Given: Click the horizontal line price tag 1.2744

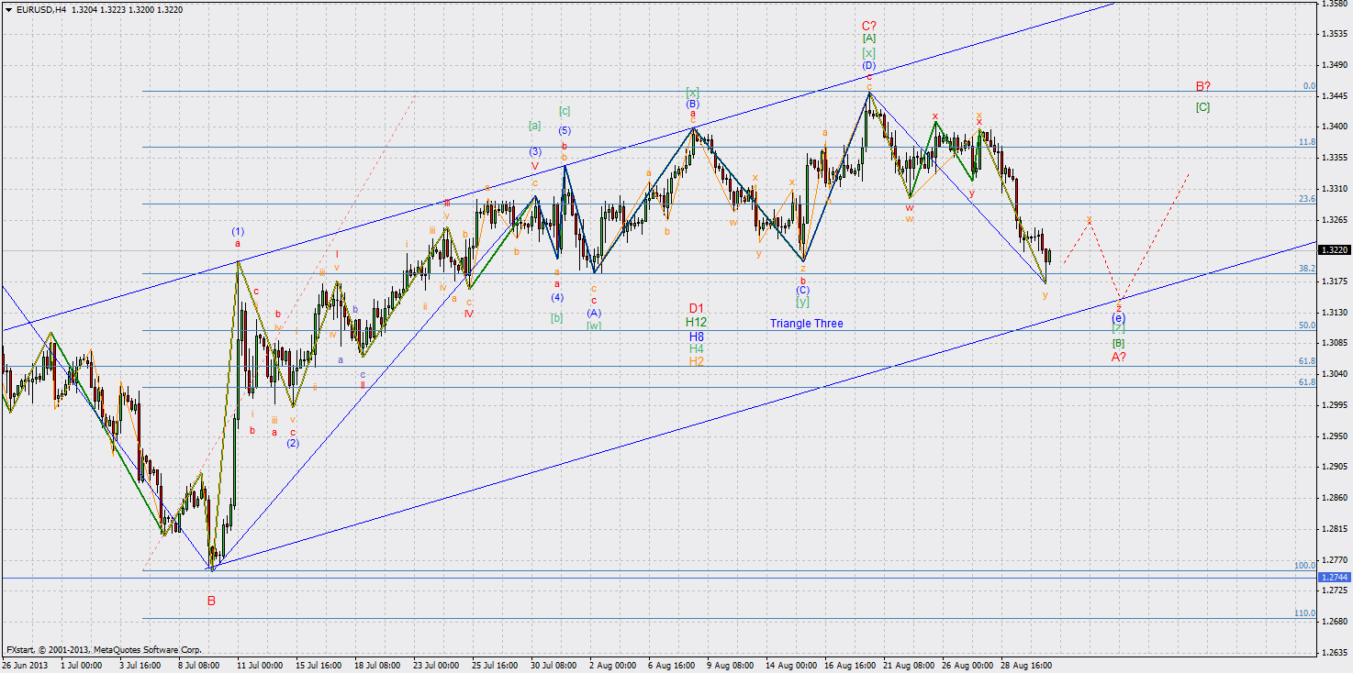Looking at the screenshot, I should click(x=1334, y=577).
